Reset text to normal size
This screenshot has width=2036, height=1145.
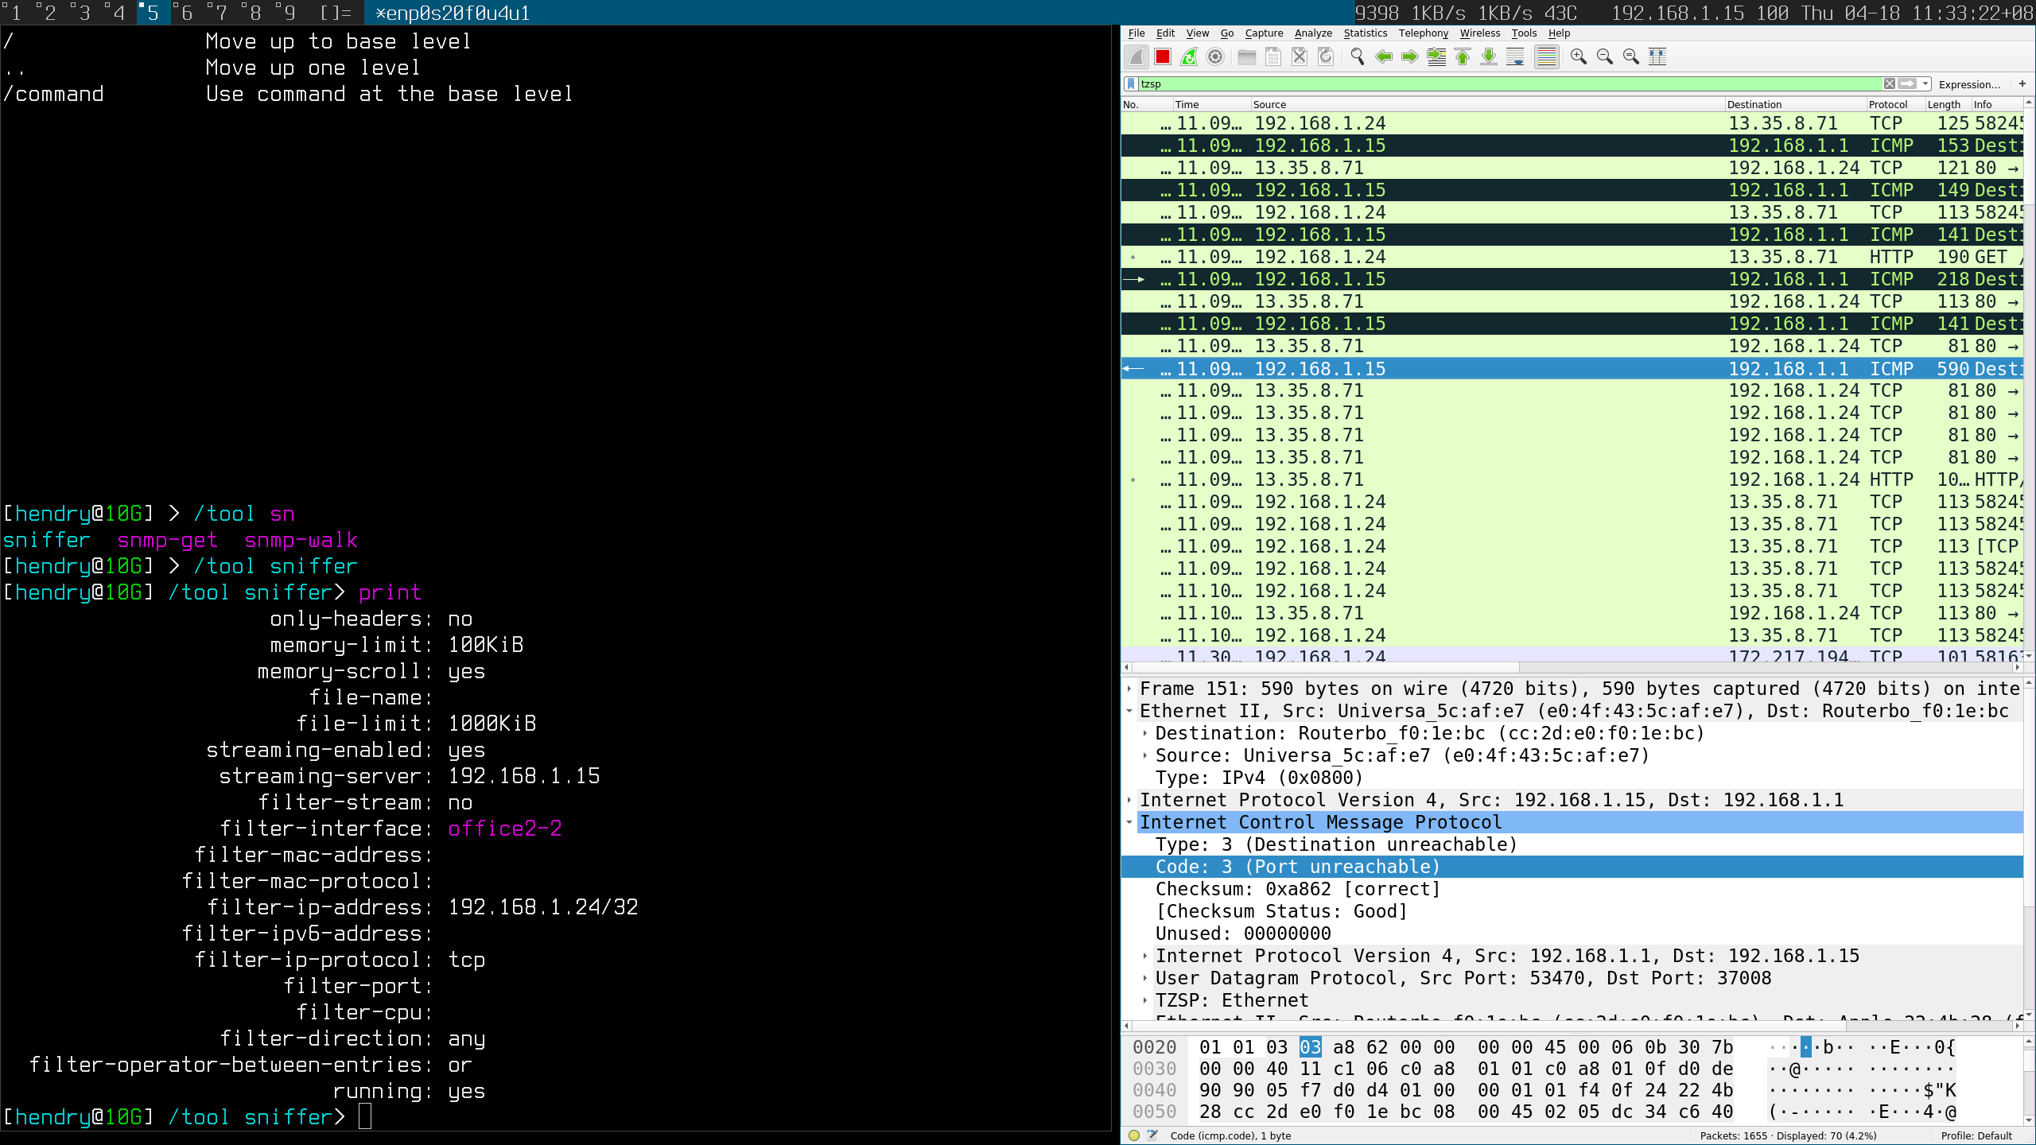(1631, 56)
